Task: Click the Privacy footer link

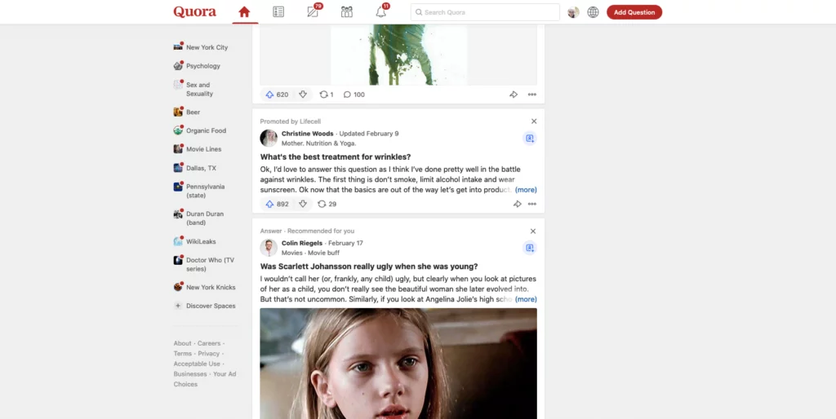Action: (x=208, y=354)
